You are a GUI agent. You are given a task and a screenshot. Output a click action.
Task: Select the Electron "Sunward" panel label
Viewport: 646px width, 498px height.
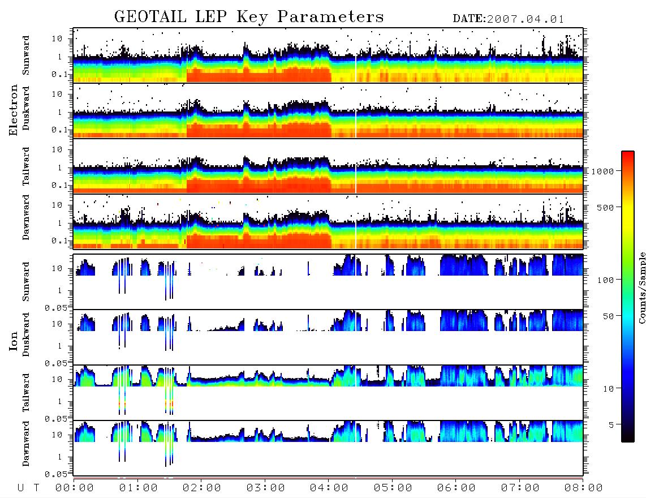coord(26,55)
